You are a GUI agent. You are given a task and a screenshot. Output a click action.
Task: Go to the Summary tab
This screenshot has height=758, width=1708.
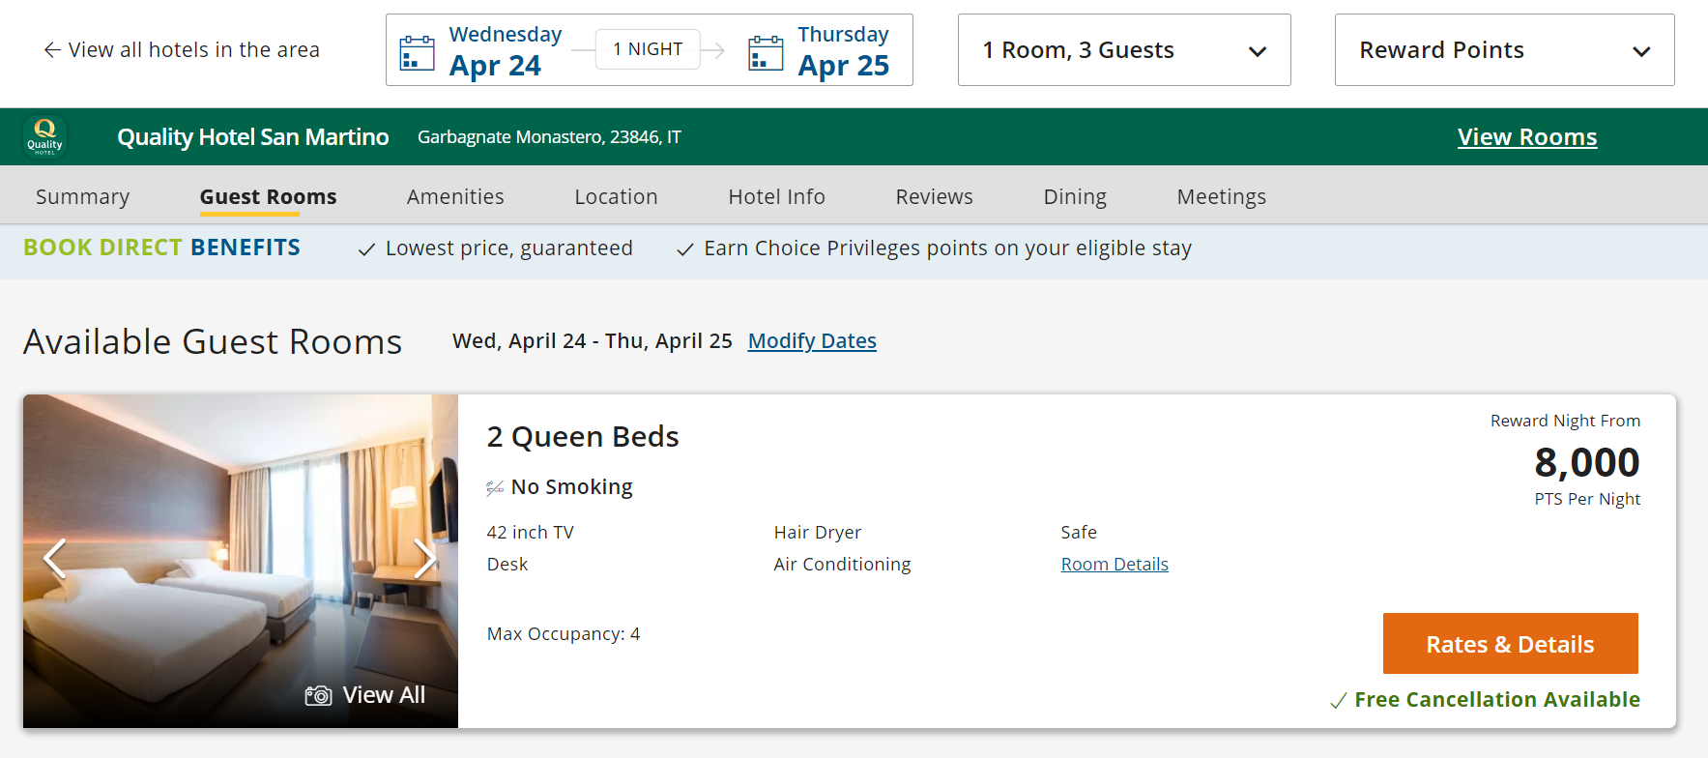[82, 197]
